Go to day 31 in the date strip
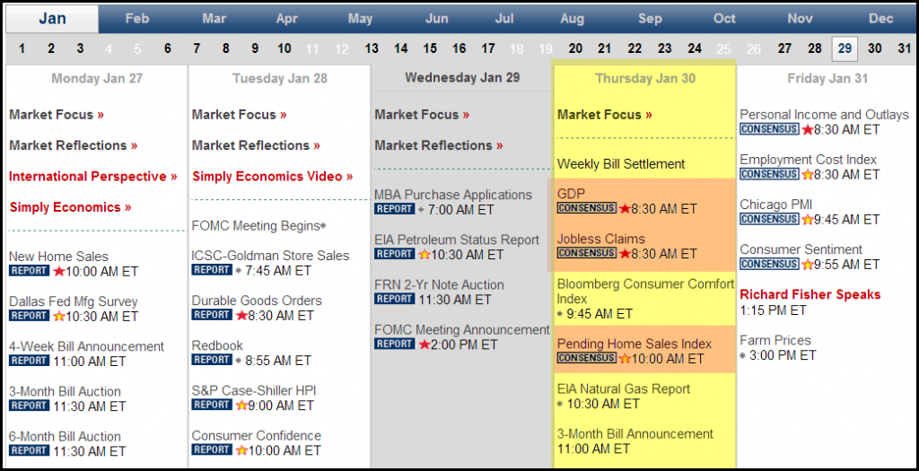Screen dimensions: 919x471 point(905,48)
